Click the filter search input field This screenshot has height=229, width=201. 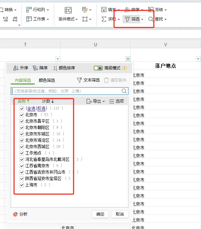70,91
